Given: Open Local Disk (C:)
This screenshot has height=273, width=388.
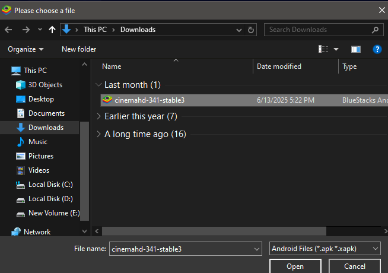Looking at the screenshot, I should 50,185.
